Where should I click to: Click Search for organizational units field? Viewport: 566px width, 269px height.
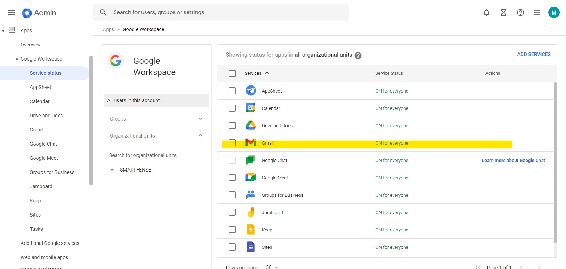tap(156, 155)
